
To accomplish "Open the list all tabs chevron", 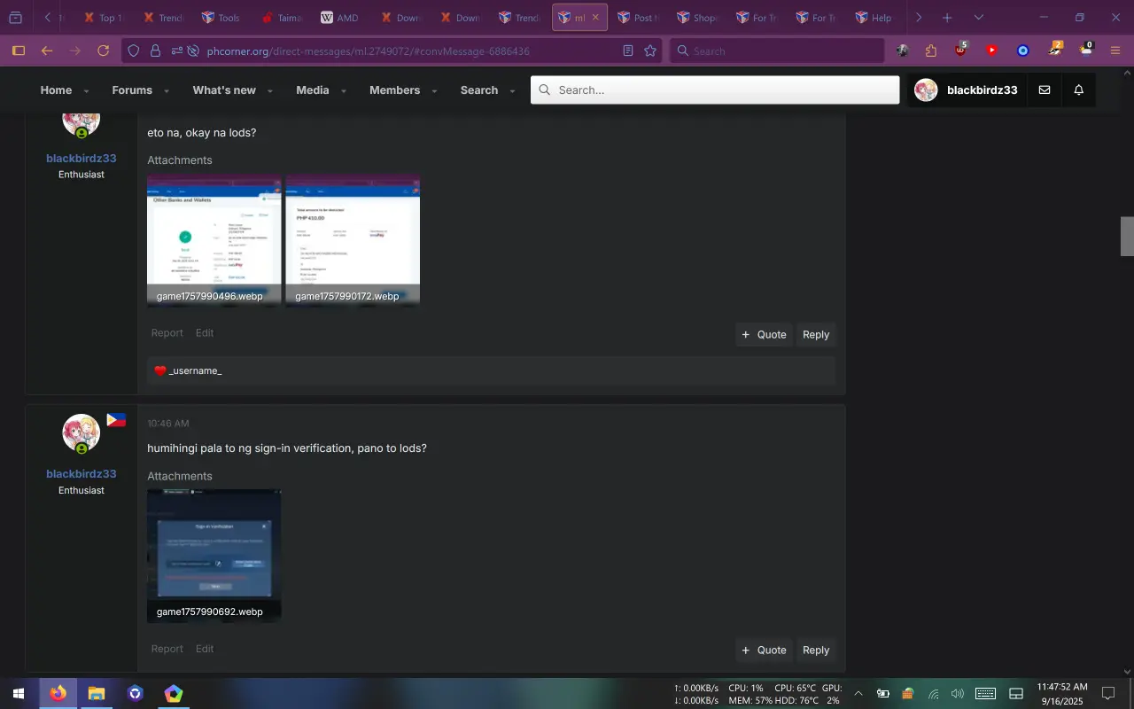I will 978,18.
